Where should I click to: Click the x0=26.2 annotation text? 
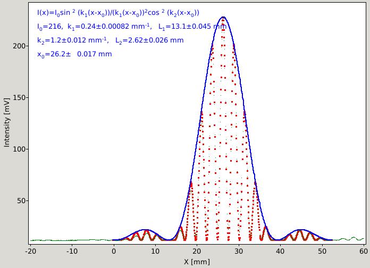coord(74,54)
